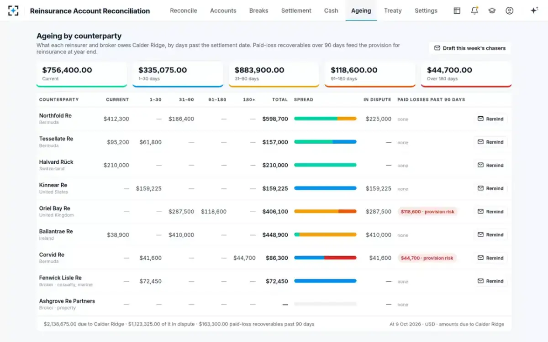This screenshot has height=342, width=548.
Task: Click Halvard Rück current $210,000
Action: (x=116, y=165)
